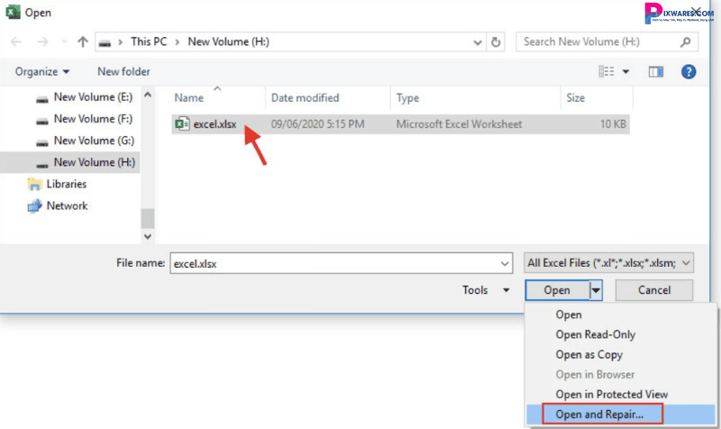Choose Open and Repair from the menu
Screen dimensions: 721x429
(x=599, y=415)
